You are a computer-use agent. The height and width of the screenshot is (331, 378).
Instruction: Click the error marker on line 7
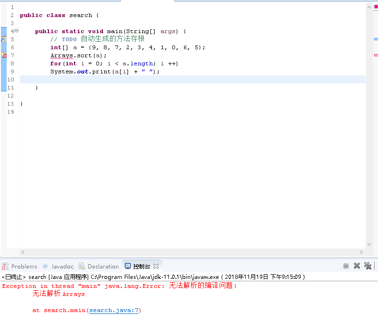point(4,55)
